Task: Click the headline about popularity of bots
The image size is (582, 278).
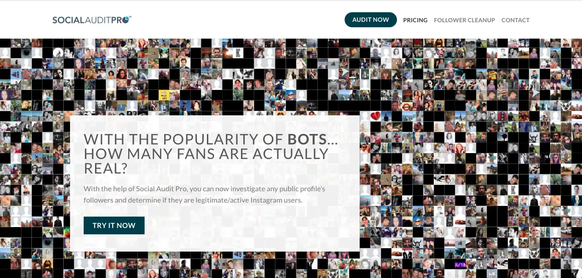Action: click(211, 154)
